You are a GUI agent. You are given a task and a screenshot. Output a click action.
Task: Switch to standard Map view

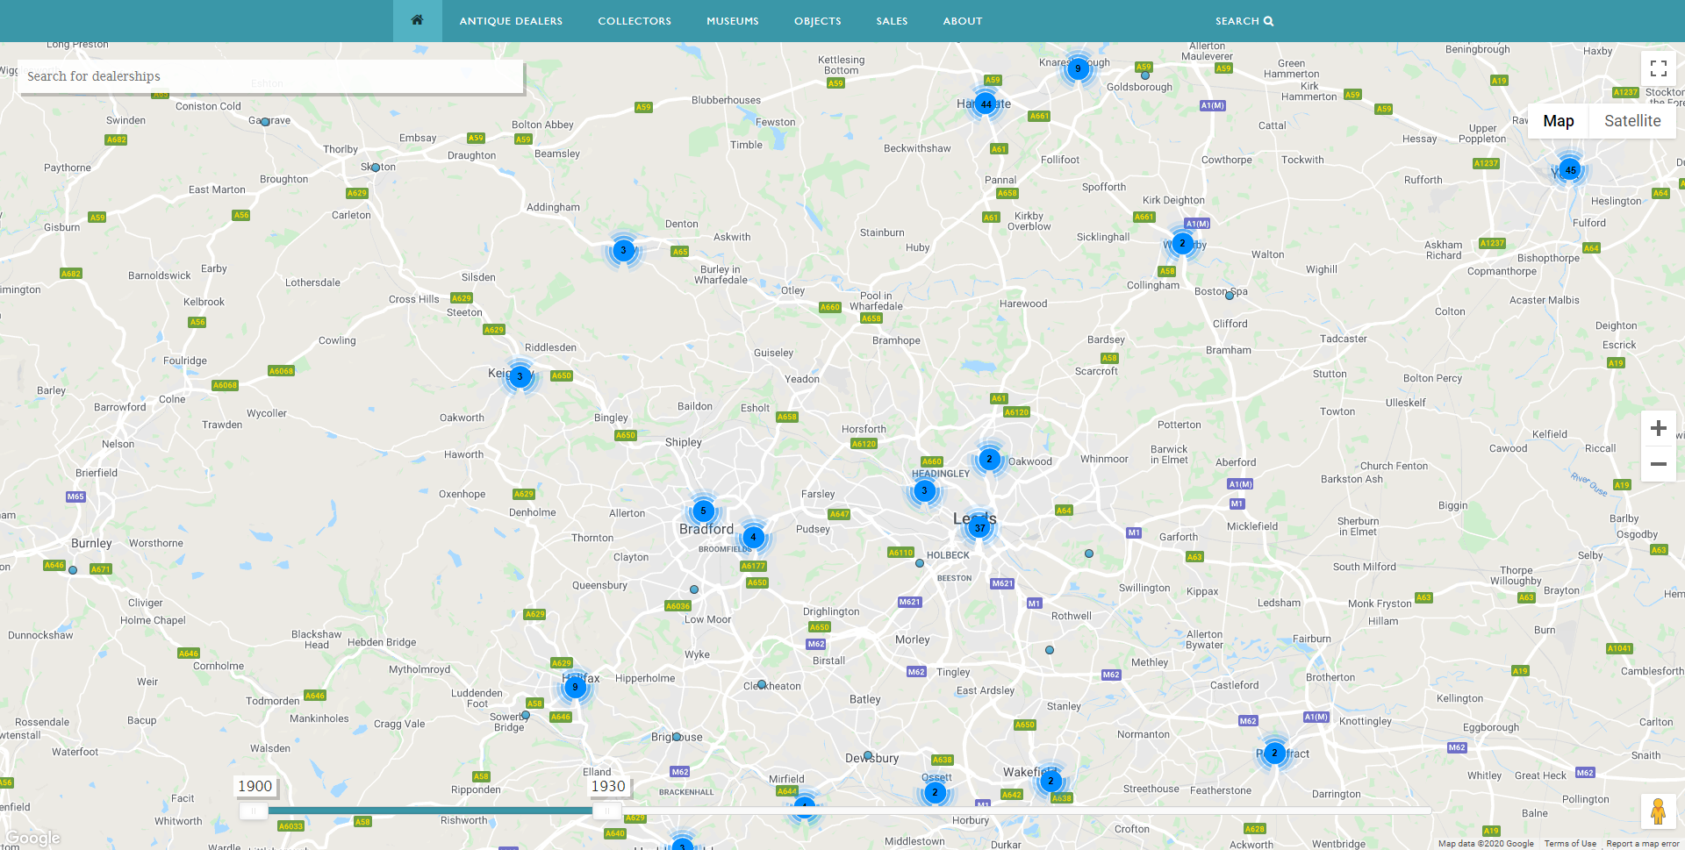coord(1558,121)
